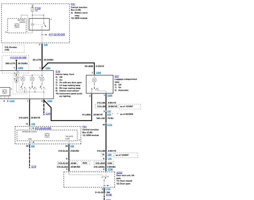Follow the C894 connector link
Viewport: 254px width, 200px height.
(x=21, y=68)
